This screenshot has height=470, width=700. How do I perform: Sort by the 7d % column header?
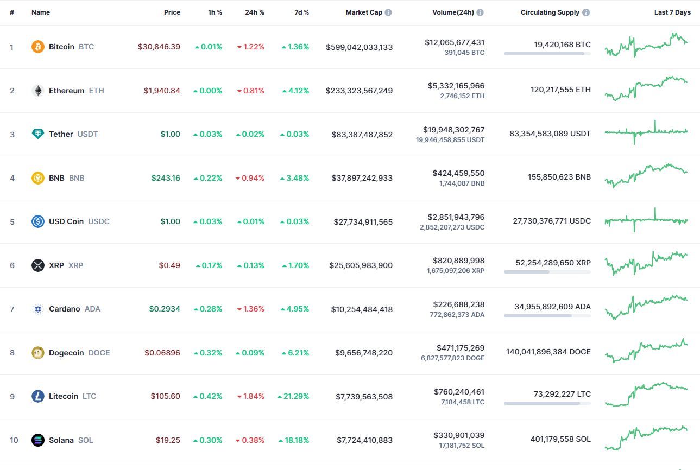point(301,12)
